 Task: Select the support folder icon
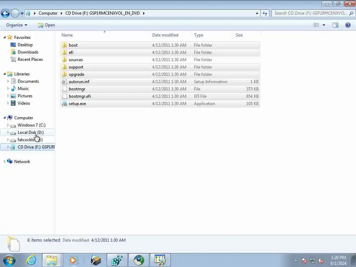click(64, 67)
